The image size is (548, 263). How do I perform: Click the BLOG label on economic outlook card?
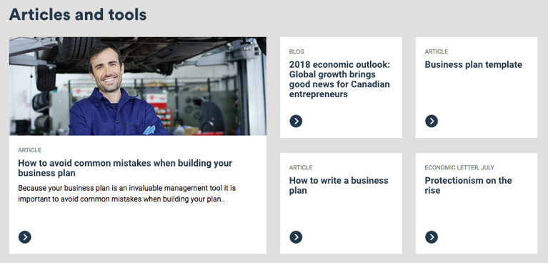(297, 51)
